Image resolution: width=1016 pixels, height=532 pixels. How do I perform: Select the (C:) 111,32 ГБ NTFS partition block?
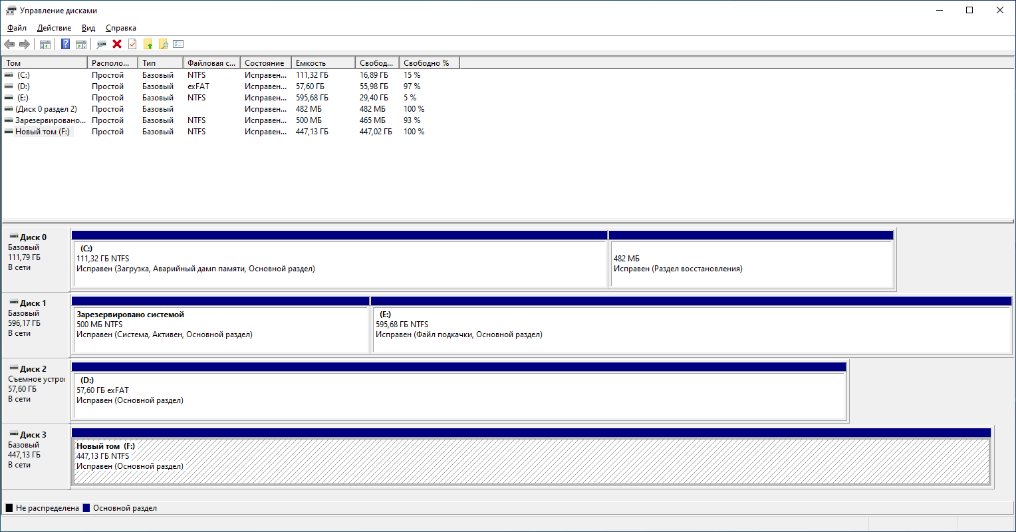(x=340, y=260)
